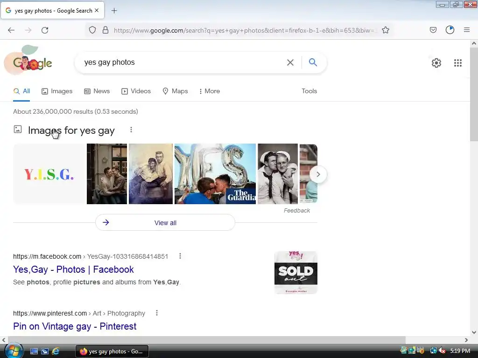The height and width of the screenshot is (358, 478).
Task: Open the Images for yes gay heading
Action: [71, 131]
